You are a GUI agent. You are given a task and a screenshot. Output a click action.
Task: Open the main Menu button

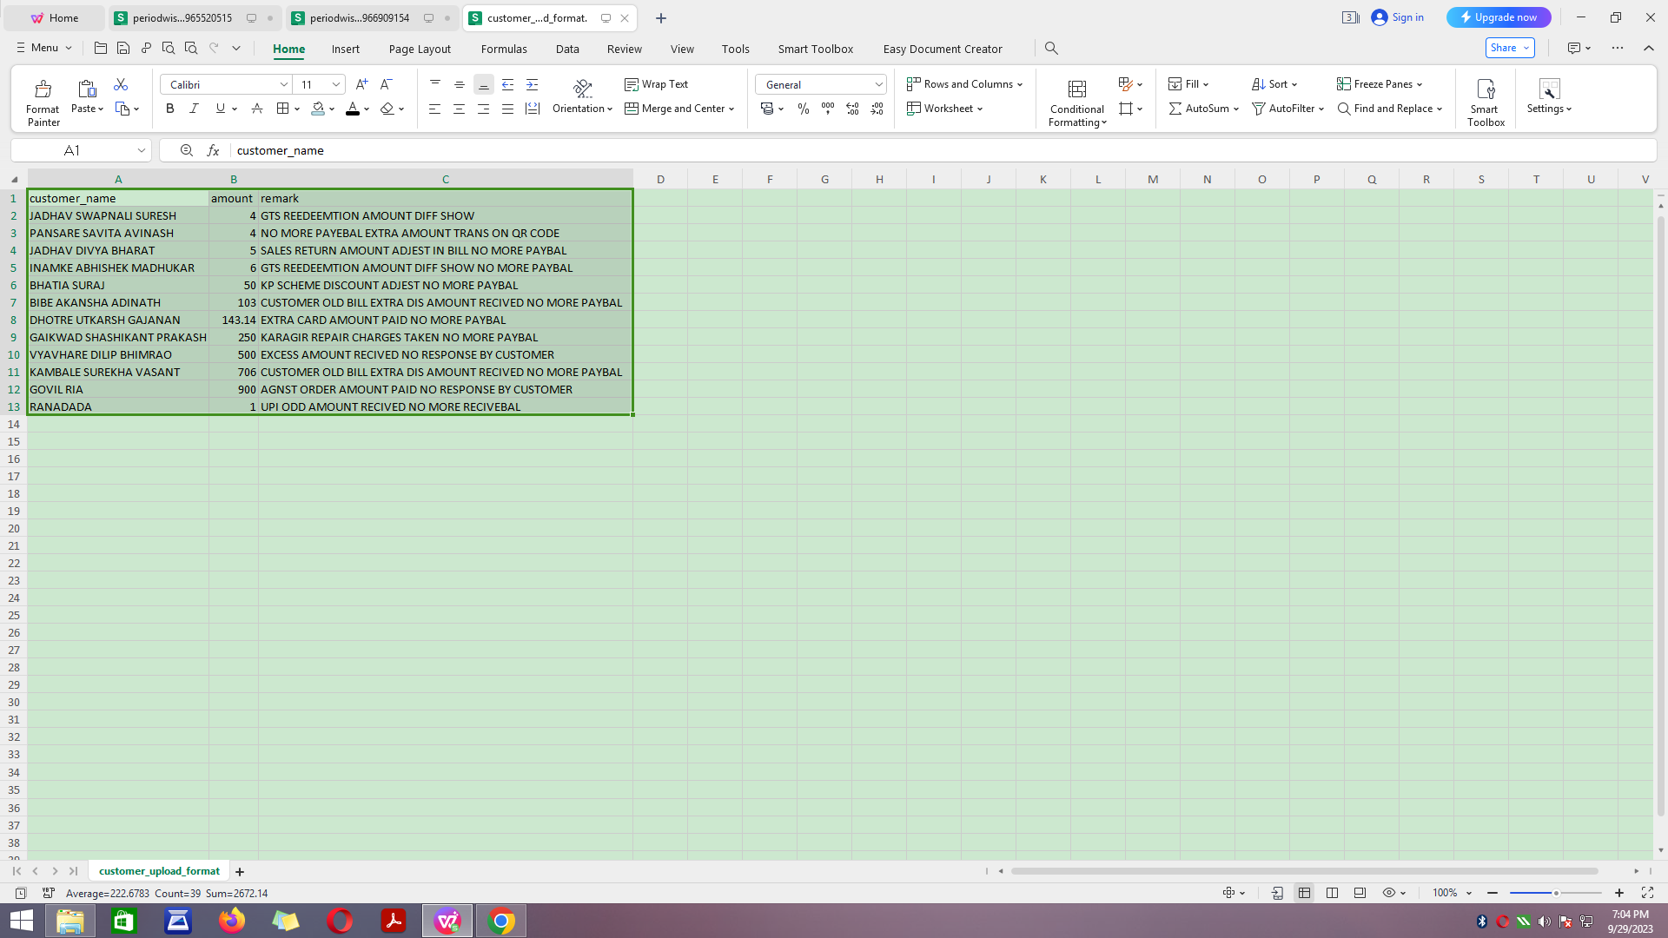coord(43,48)
